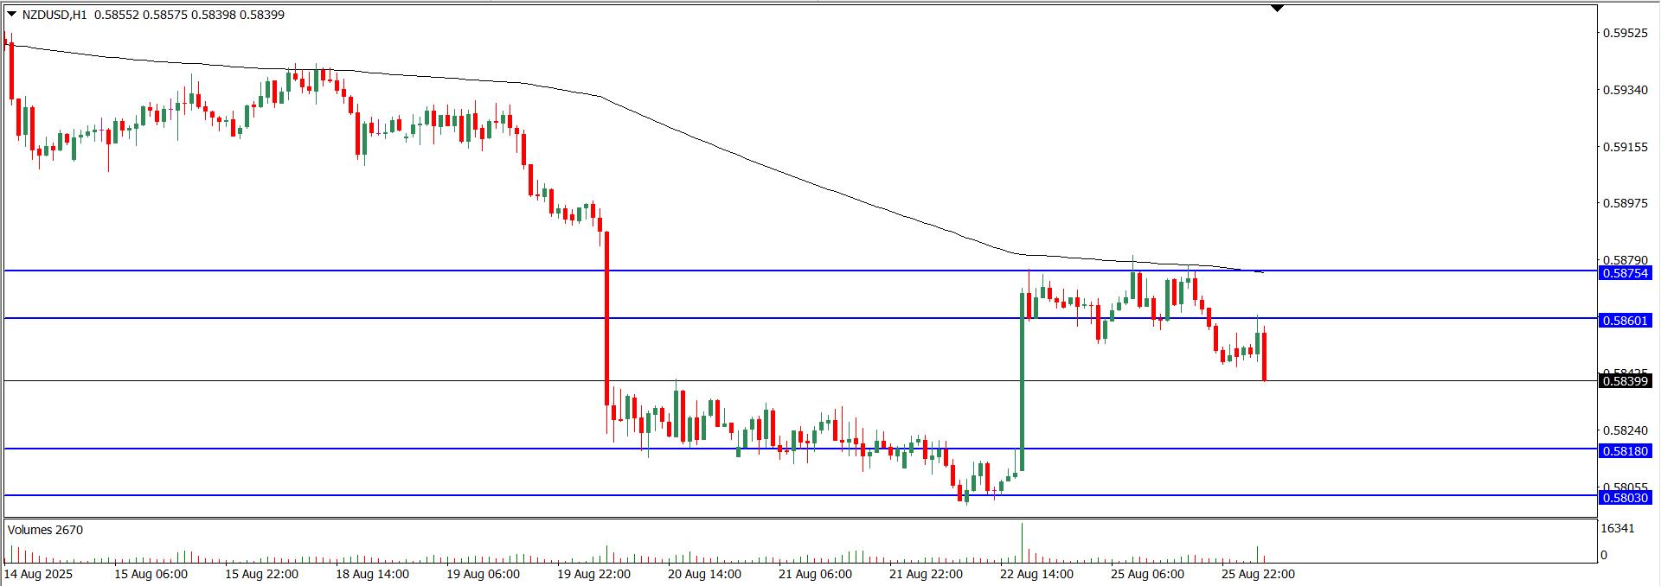Click the NZDUSD,H1 symbol title
Image resolution: width=1661 pixels, height=586 pixels.
coord(55,15)
